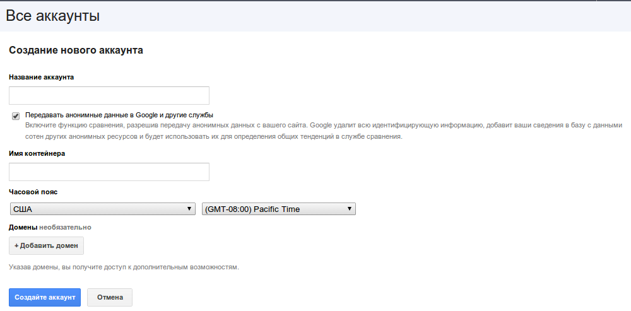The image size is (631, 311).
Task: Expand the Pacific Time timezone dropdown
Action: tap(278, 209)
